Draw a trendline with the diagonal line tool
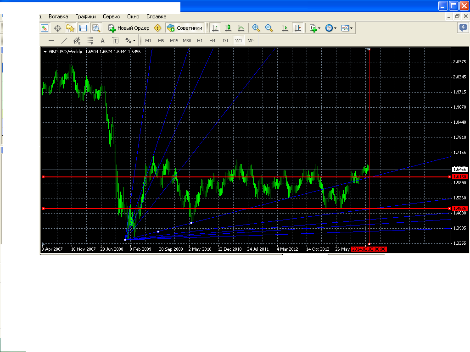The width and height of the screenshot is (470, 352). click(x=64, y=40)
